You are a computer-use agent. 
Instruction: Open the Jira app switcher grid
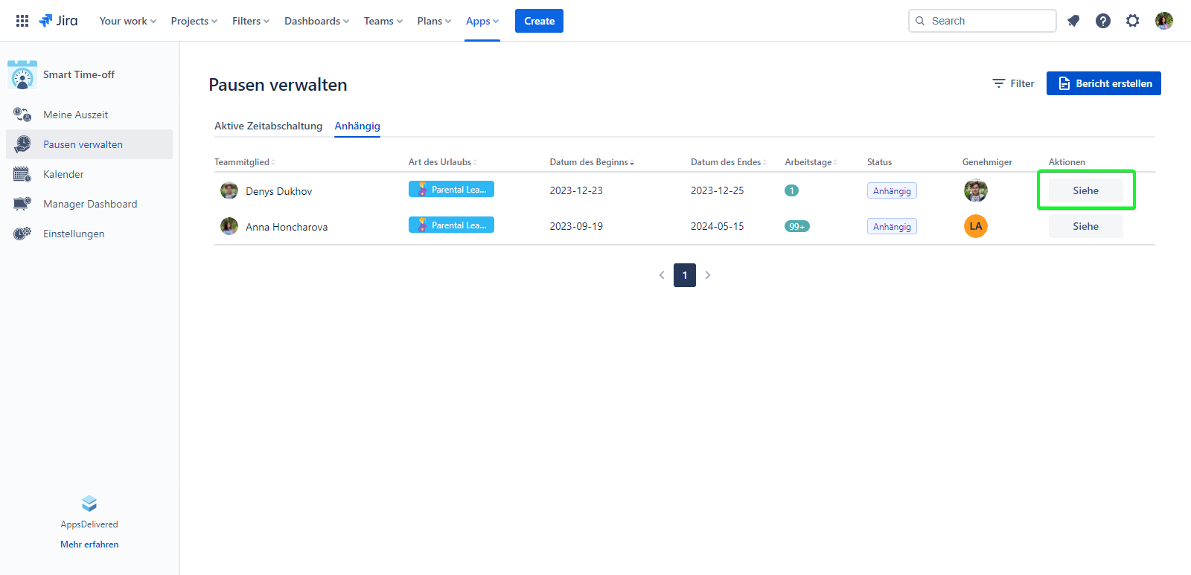22,21
